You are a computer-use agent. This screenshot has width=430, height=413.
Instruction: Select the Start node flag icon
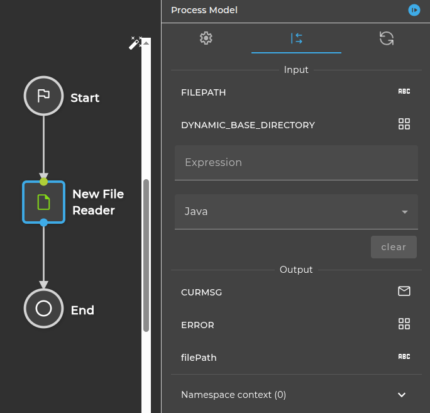(43, 96)
